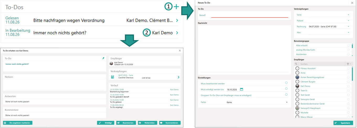357x128 pixels.
Task: Click the Betreff input field
Action: (x=249, y=15)
